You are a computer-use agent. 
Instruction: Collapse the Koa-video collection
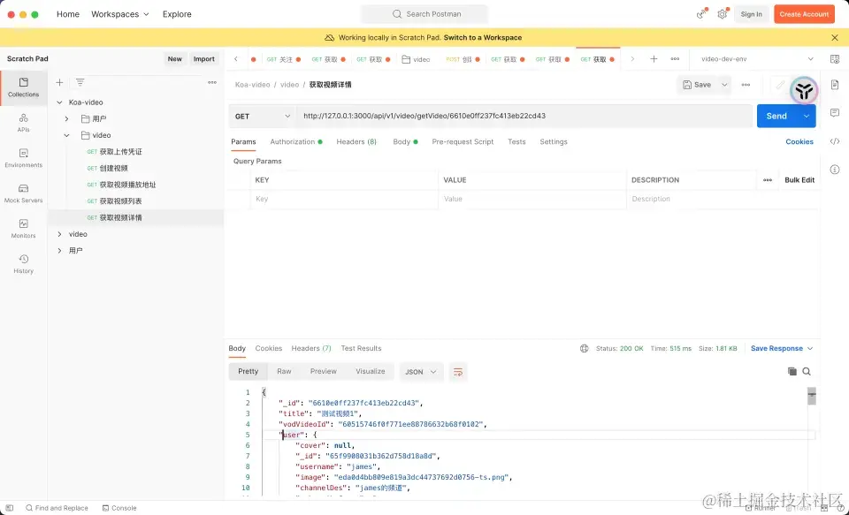coord(59,102)
